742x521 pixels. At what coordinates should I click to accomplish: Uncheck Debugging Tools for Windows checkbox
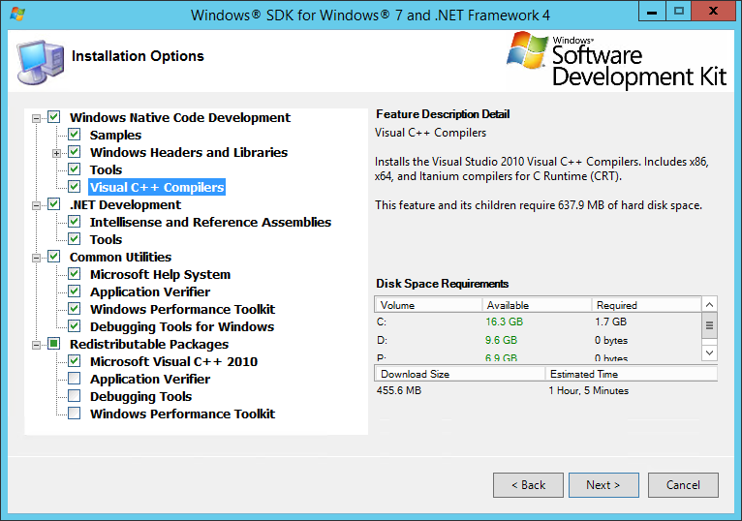click(x=75, y=326)
